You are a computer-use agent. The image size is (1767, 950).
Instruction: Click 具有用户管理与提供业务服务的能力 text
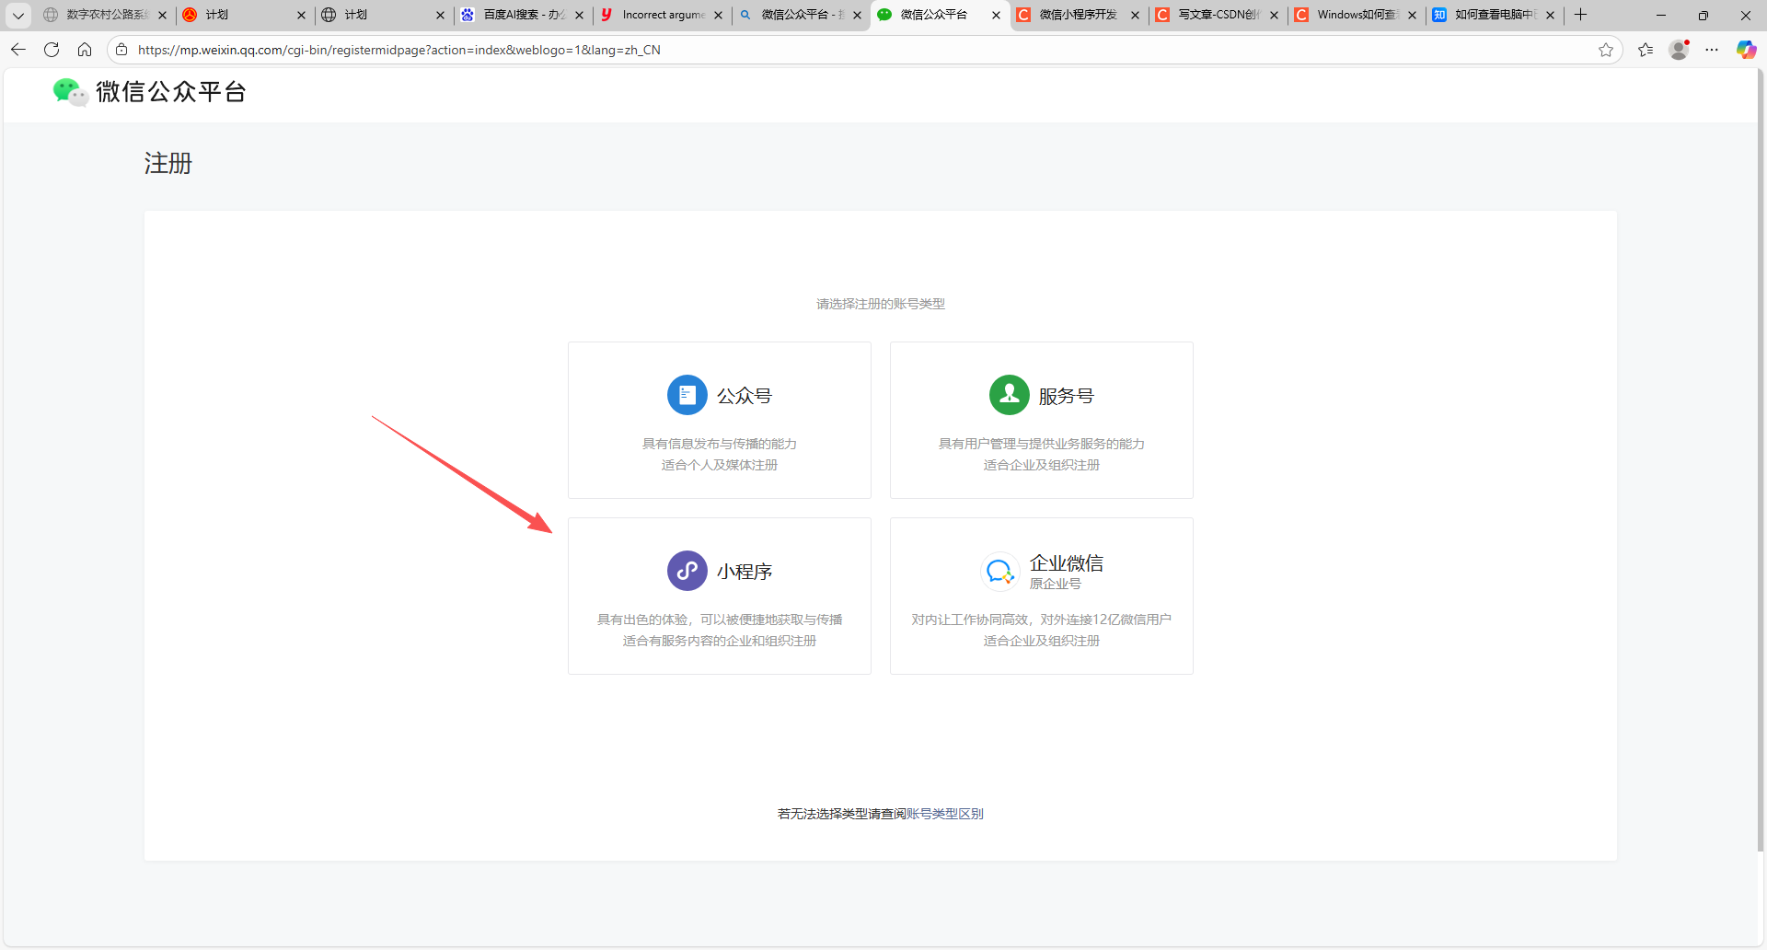pos(1042,444)
